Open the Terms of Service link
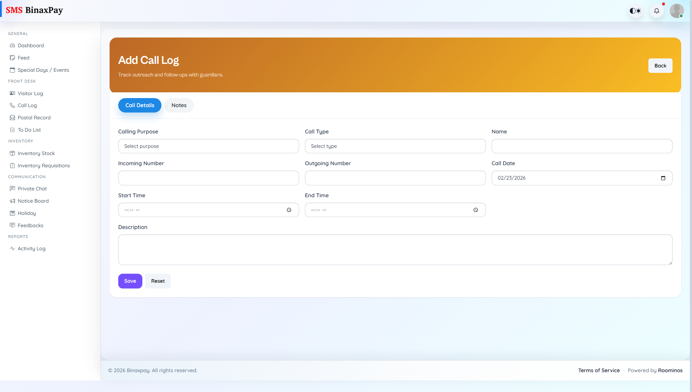The width and height of the screenshot is (692, 392). [599, 370]
